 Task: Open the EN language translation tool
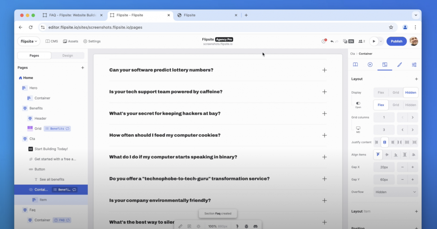point(351,41)
